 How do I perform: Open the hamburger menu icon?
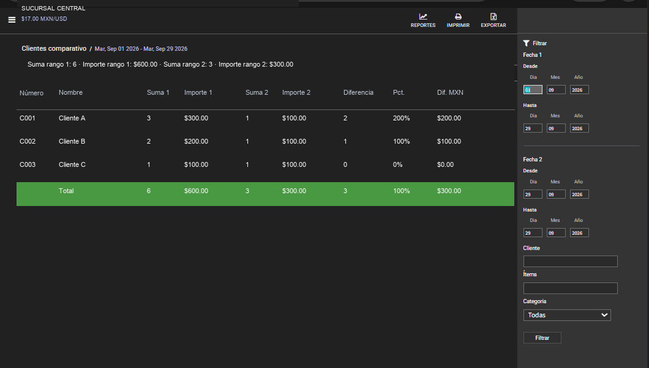coord(12,20)
